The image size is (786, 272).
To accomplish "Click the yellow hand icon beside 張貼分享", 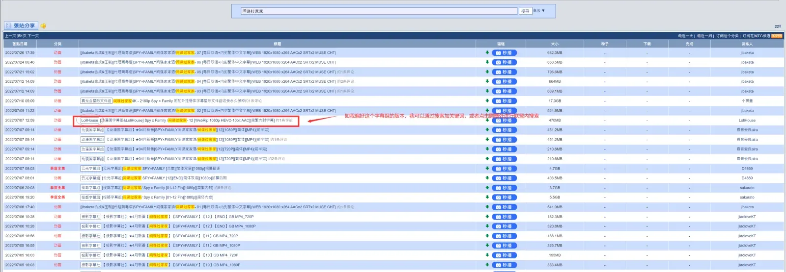I will coord(43,25).
